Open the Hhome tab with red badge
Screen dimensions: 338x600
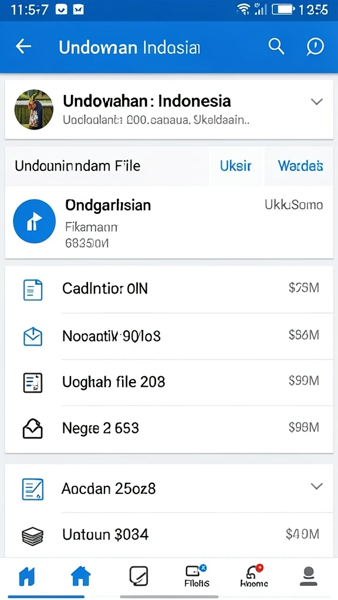[x=253, y=577]
